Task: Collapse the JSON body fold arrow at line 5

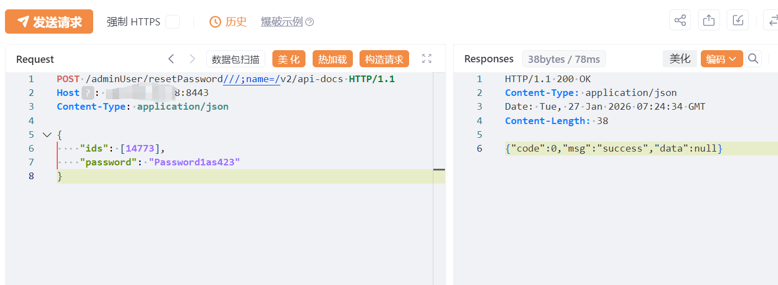Action: click(x=46, y=135)
